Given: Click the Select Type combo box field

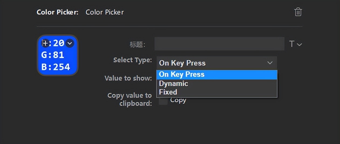Looking at the screenshot, I should click(x=210, y=63).
